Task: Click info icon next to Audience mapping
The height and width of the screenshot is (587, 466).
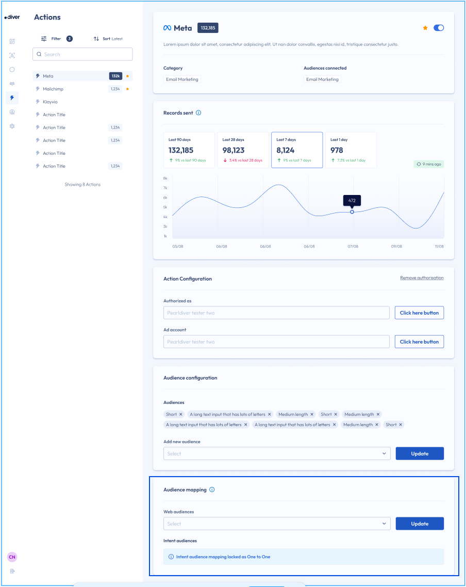Action: pos(212,490)
